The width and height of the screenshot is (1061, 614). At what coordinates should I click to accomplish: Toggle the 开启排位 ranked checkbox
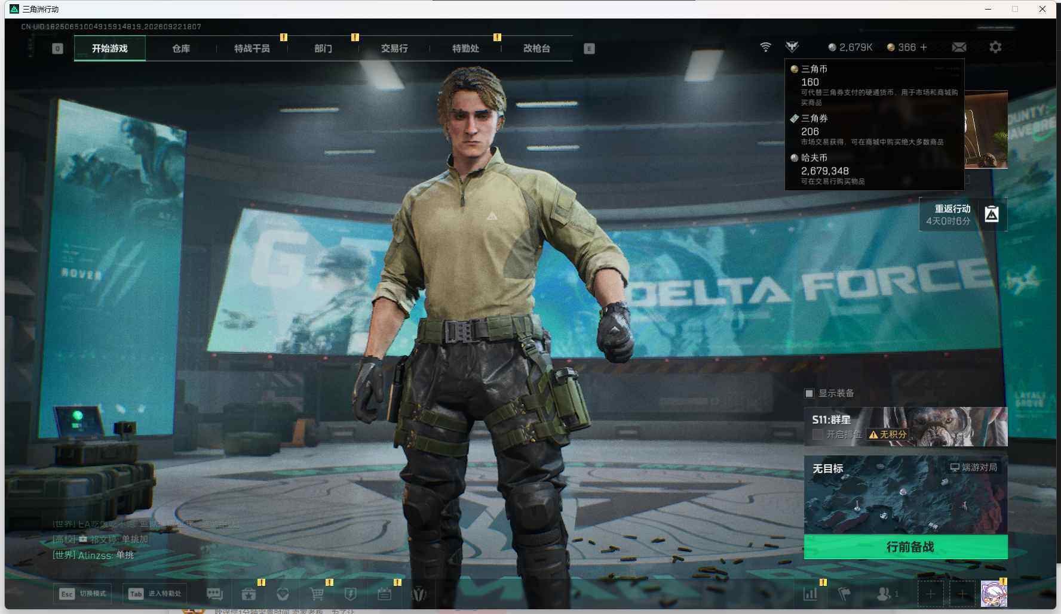pyautogui.click(x=818, y=434)
